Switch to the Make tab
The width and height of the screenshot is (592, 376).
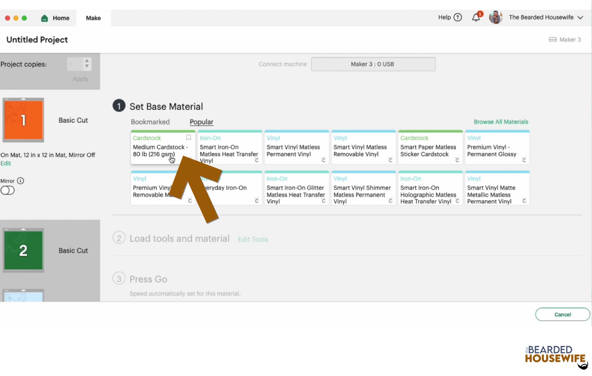coord(93,18)
